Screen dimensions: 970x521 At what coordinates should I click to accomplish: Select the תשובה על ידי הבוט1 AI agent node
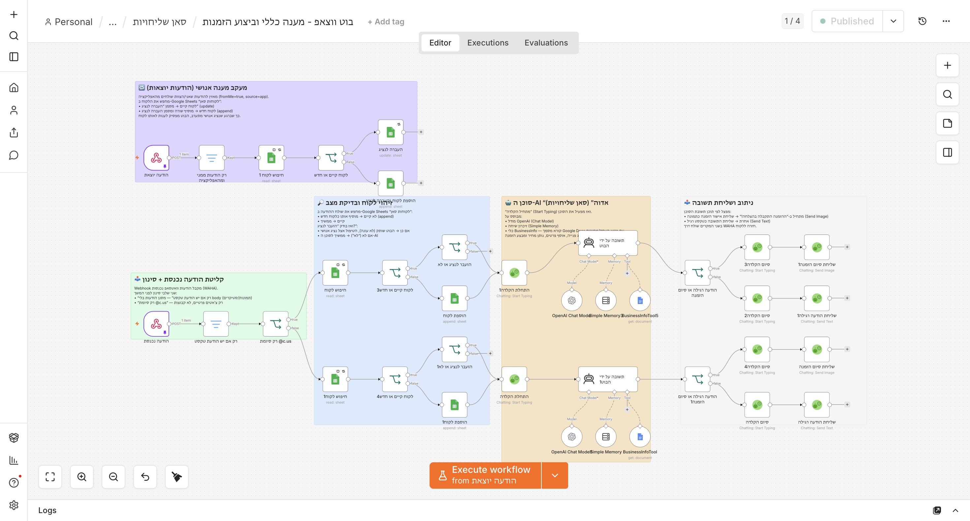click(608, 379)
